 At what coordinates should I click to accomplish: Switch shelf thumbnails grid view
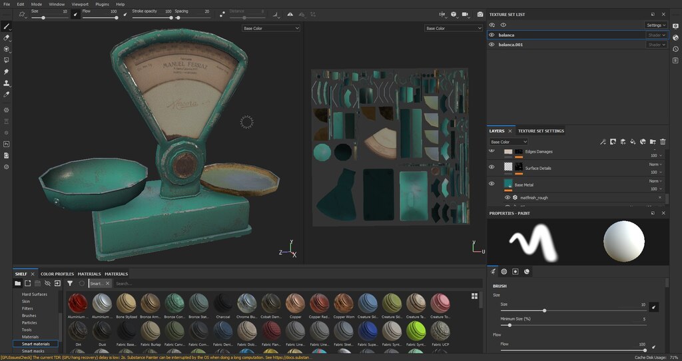point(474,296)
